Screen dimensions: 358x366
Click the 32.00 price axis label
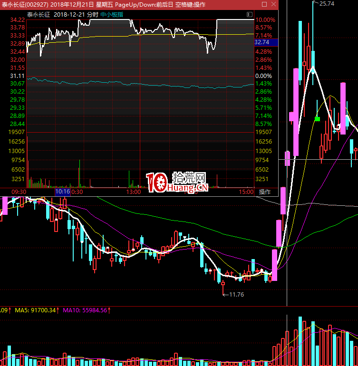pos(18,60)
